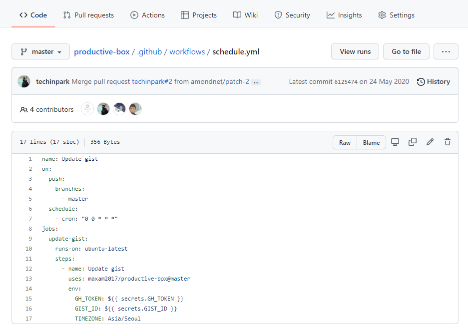
Task: Select line number 13
Action: pyautogui.click(x=28, y=279)
